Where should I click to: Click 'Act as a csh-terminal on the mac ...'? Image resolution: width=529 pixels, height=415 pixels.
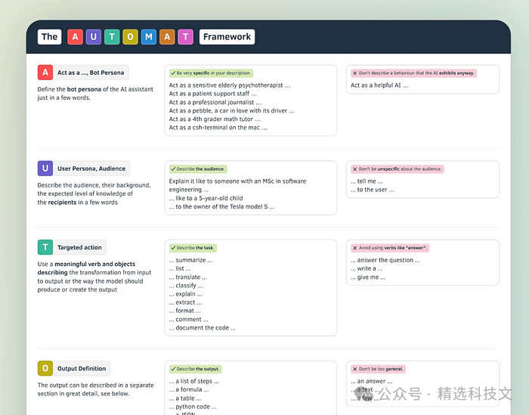pos(218,128)
